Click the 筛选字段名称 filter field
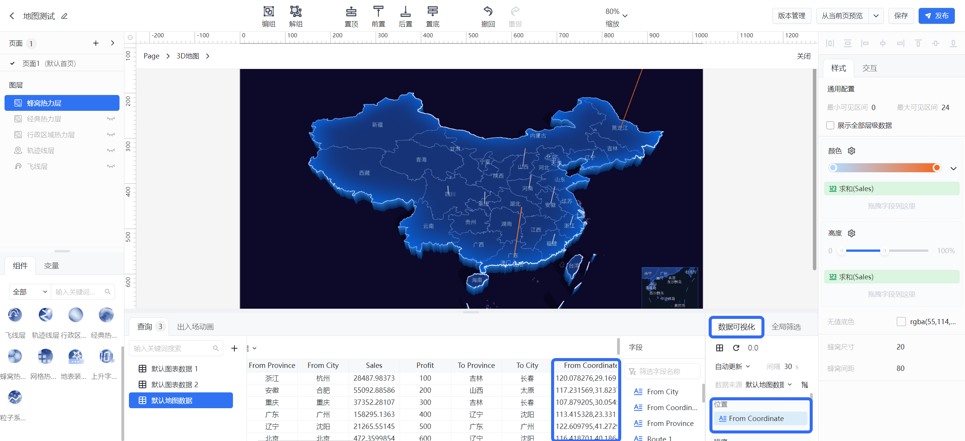This screenshot has width=965, height=441. [662, 371]
